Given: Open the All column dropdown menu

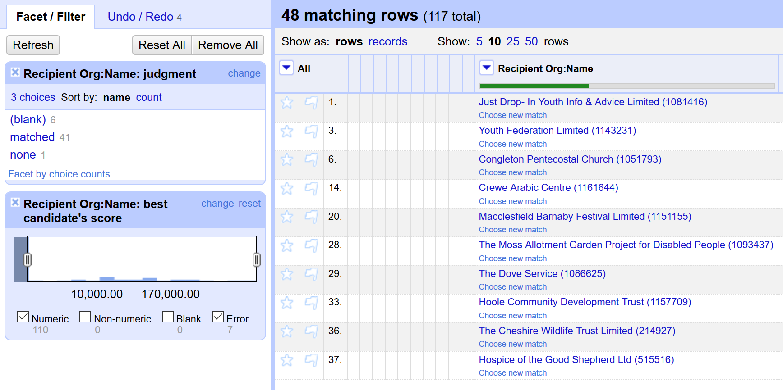Looking at the screenshot, I should pos(286,68).
